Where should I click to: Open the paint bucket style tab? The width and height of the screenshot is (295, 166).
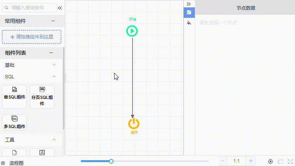[189, 23]
